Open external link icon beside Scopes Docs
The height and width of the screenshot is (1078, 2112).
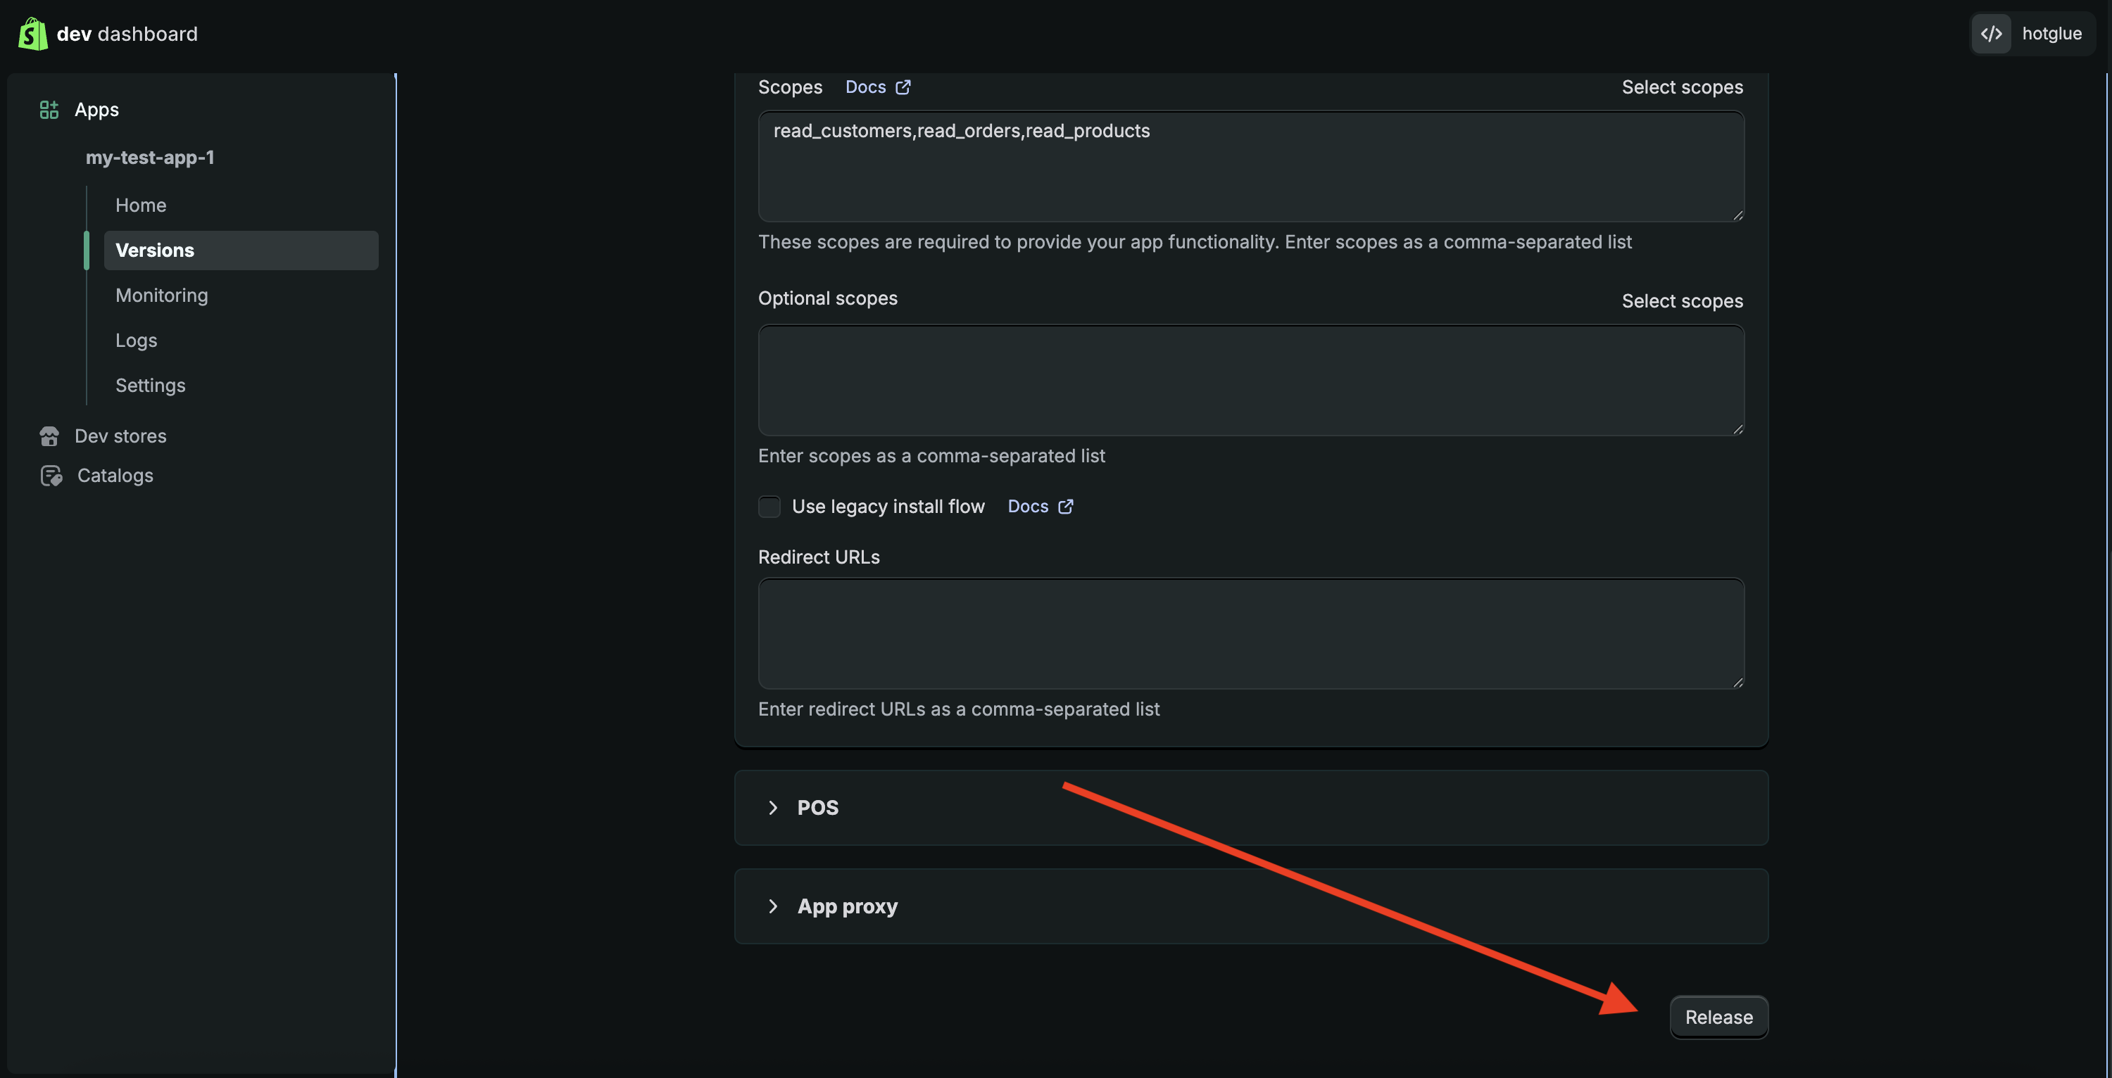(903, 87)
